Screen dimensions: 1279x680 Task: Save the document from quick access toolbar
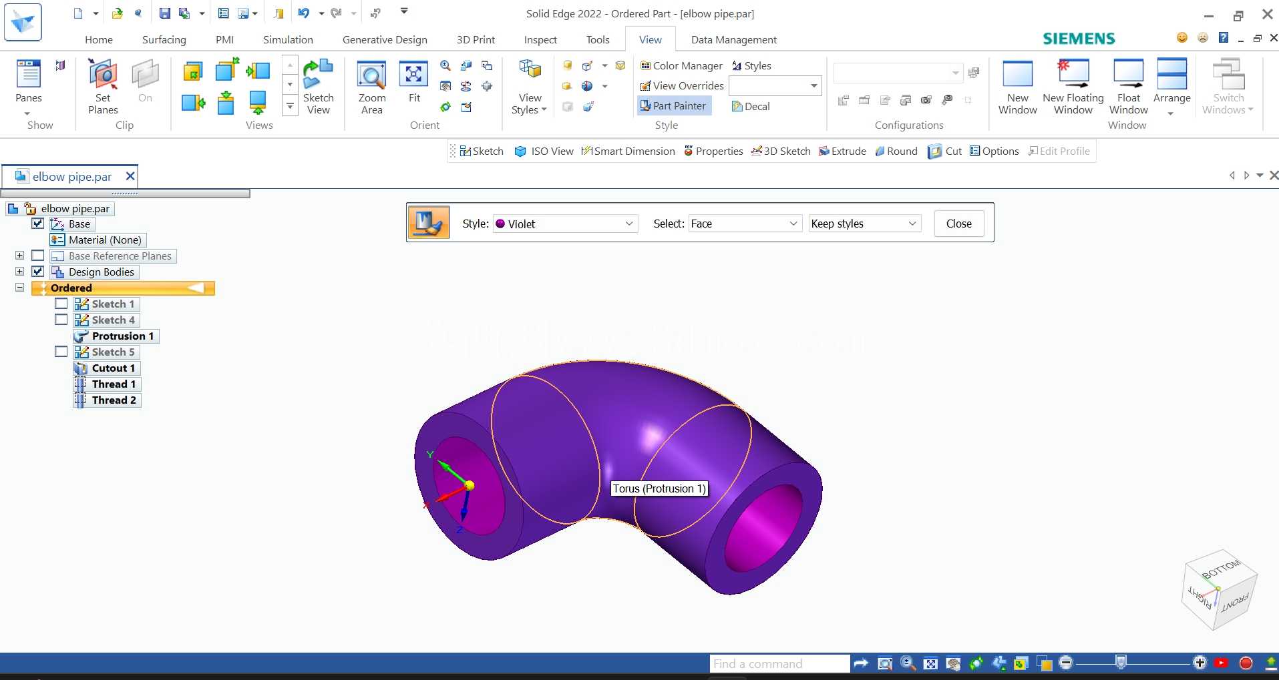coord(164,13)
